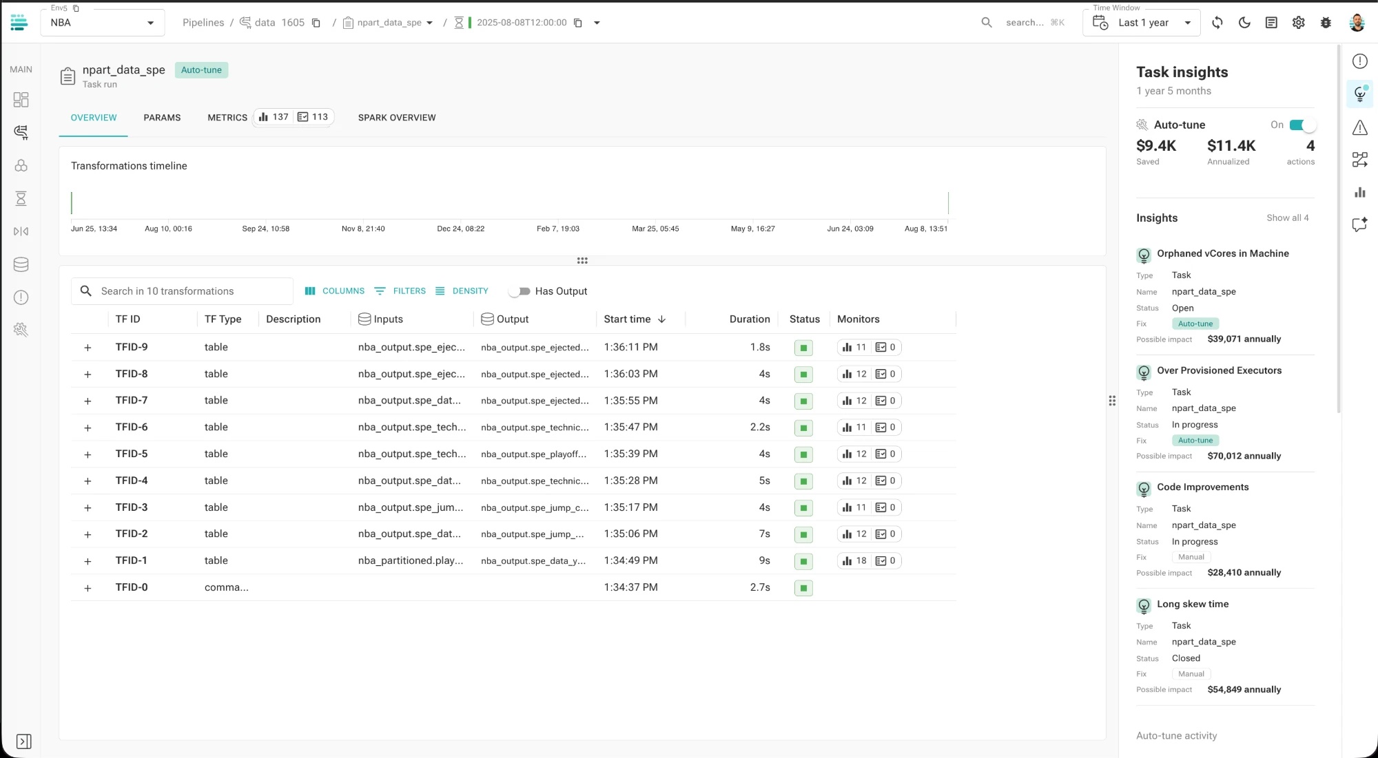Click the Jun 25 timeline marker
This screenshot has height=758, width=1378.
[72, 203]
